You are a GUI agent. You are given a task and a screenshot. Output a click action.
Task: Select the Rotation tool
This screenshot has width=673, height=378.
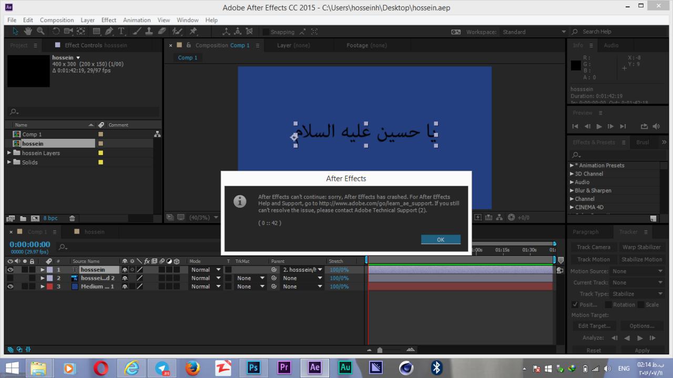click(x=56, y=32)
